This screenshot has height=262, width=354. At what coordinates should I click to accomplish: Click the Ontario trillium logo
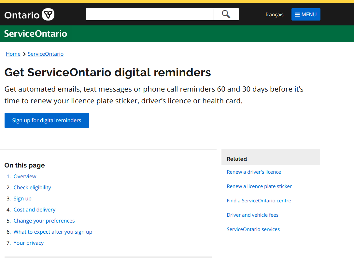point(29,14)
